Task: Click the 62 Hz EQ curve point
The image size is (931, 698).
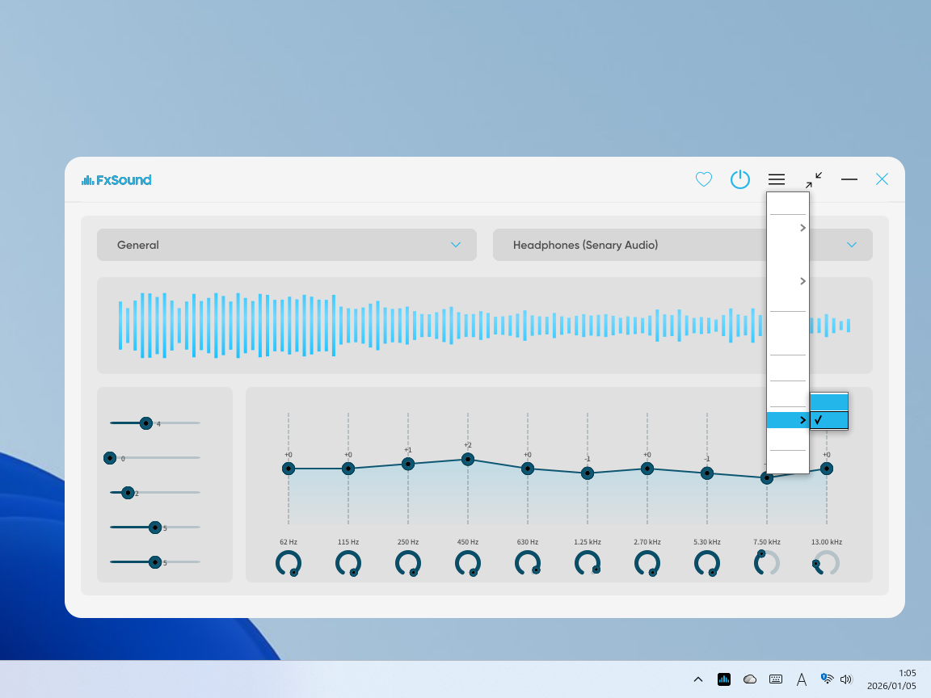Action: [x=289, y=469]
